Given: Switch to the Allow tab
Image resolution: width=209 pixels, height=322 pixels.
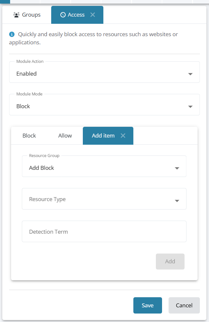Looking at the screenshot, I should coord(65,136).
